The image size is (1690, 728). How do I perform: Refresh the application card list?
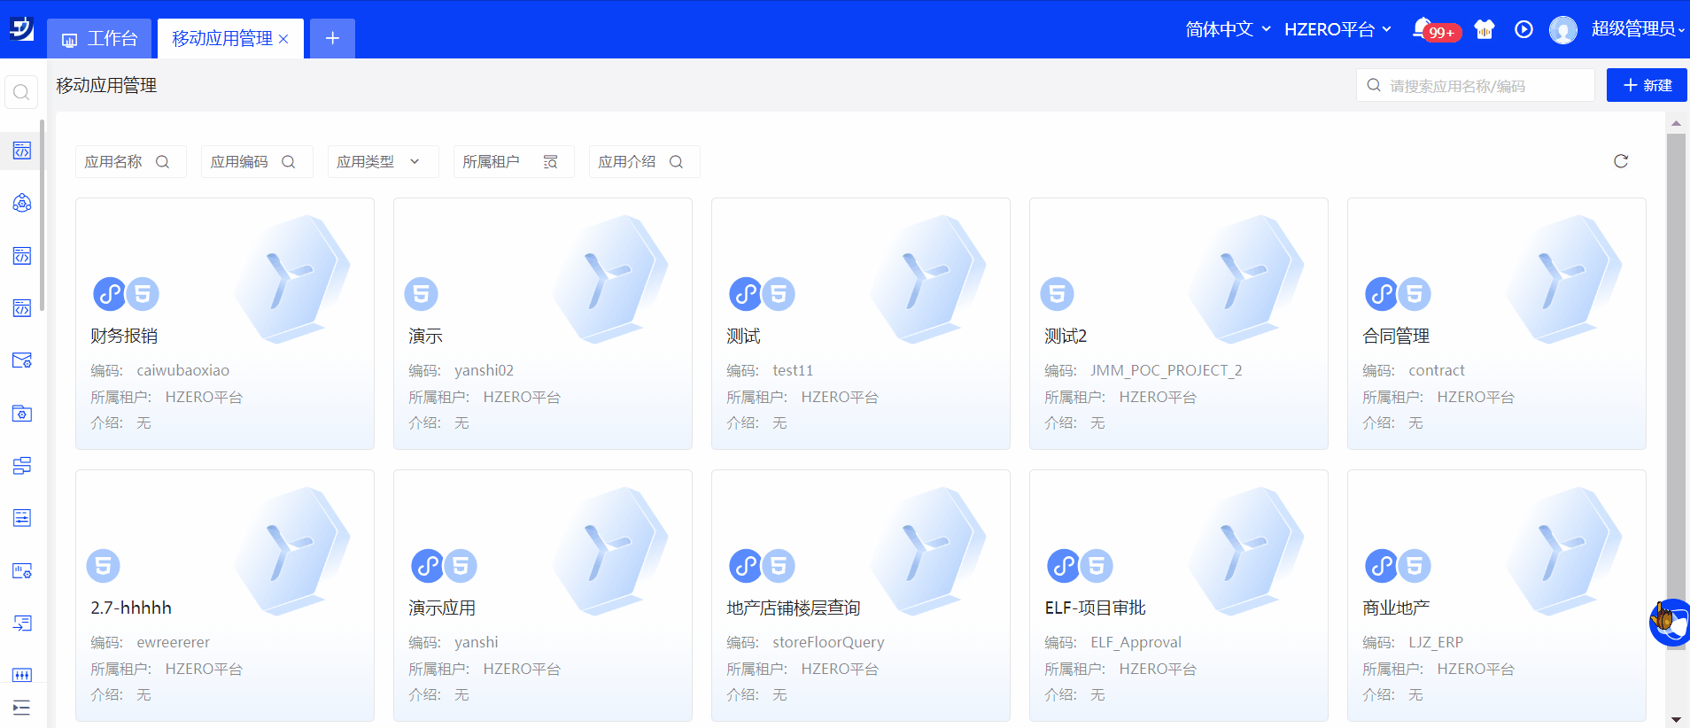tap(1621, 161)
